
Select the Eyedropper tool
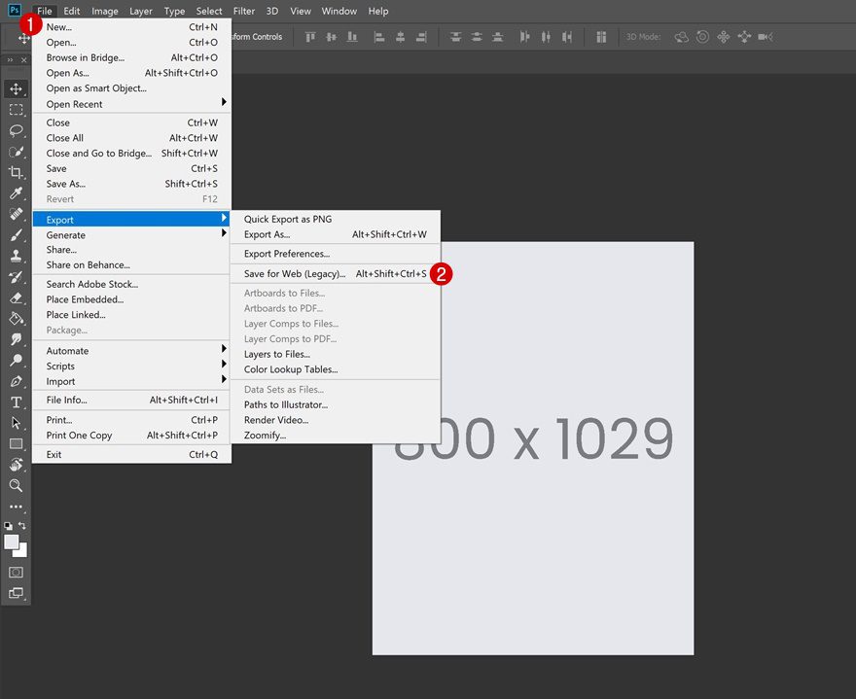point(16,192)
